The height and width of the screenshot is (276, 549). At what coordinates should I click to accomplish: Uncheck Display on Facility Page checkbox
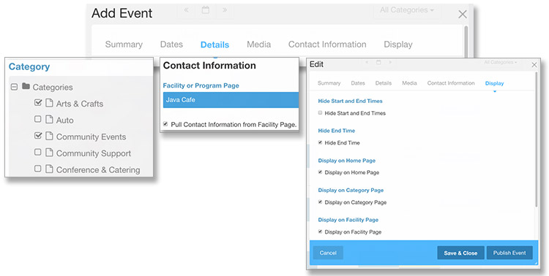point(320,231)
